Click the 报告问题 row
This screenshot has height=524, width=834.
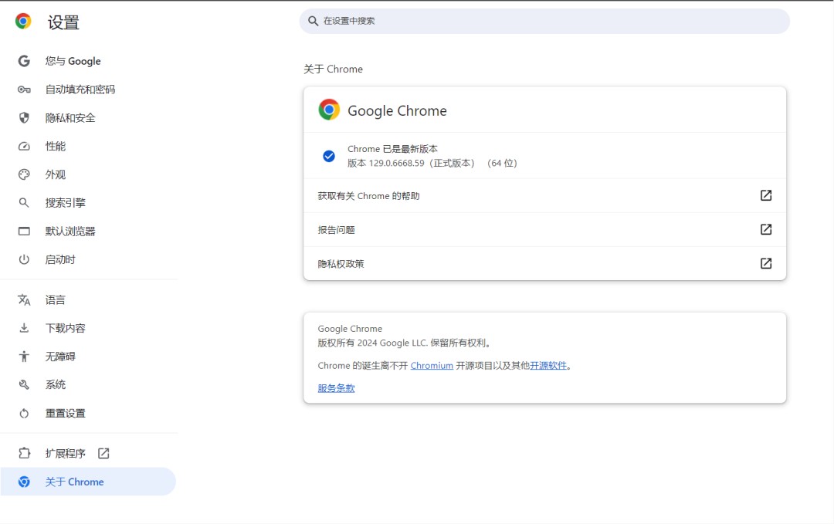point(544,229)
